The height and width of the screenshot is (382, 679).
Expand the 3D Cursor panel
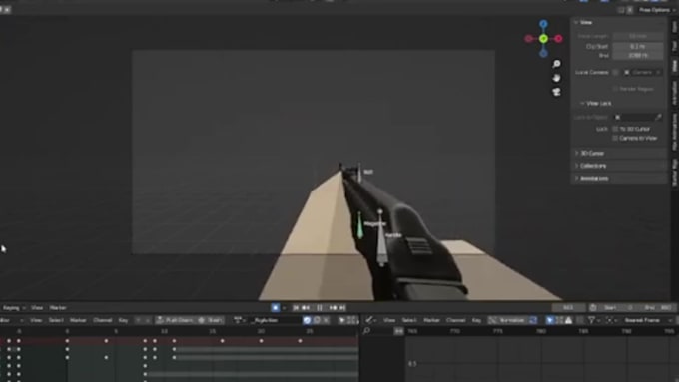pos(591,154)
